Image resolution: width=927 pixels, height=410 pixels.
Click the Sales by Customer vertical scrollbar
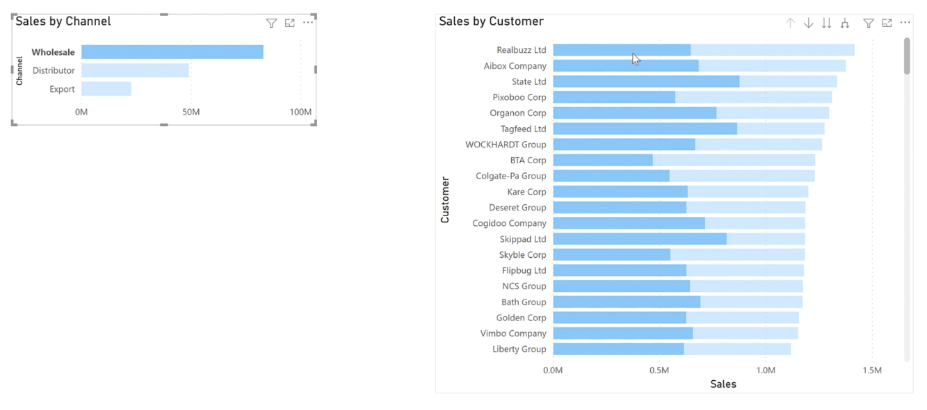(907, 198)
